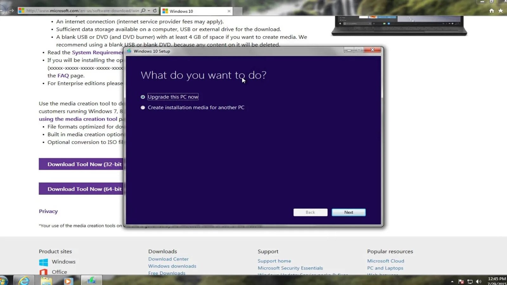Open the Windows downloads link
Screen dimensions: 507x285
[172, 266]
